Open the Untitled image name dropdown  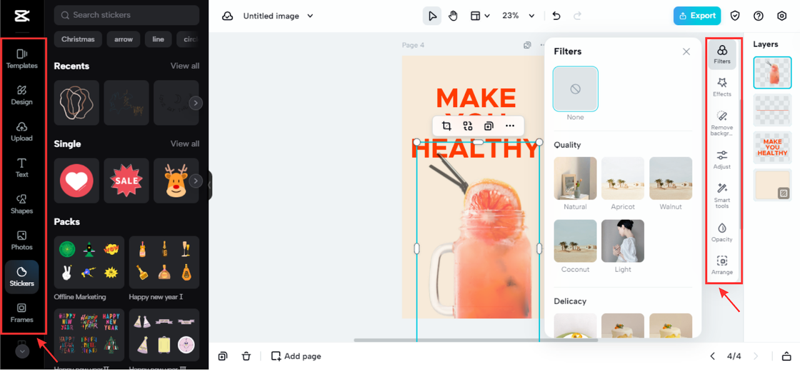point(278,16)
